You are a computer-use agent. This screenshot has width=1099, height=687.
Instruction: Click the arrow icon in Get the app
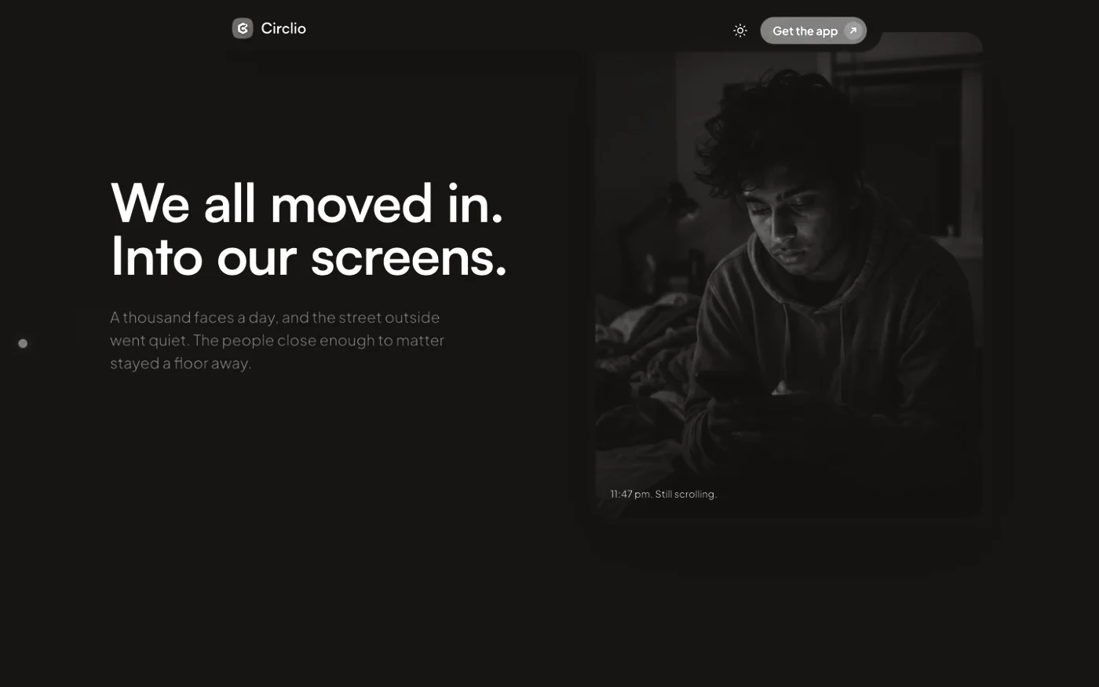pos(853,31)
